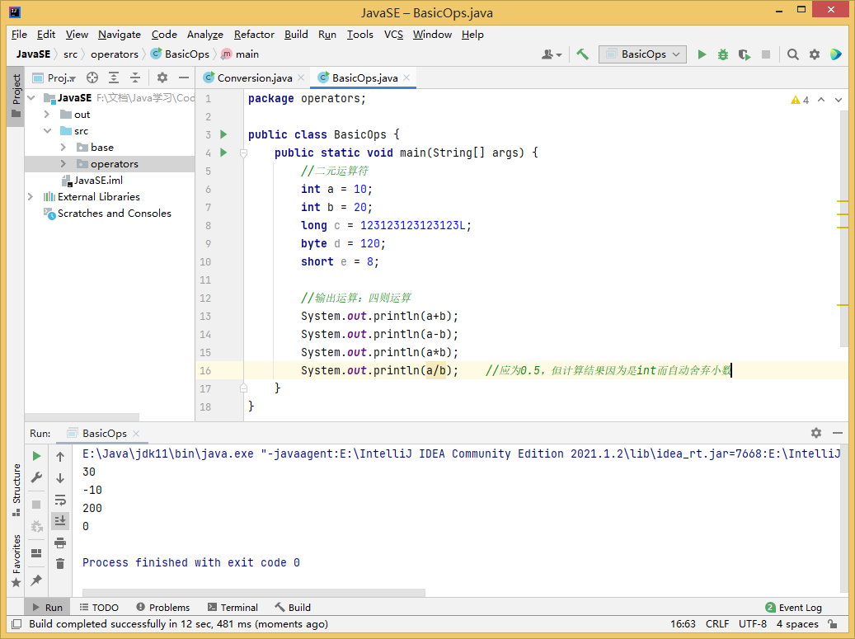Image resolution: width=855 pixels, height=639 pixels.
Task: Expand the out folder in project tree
Action: point(47,115)
